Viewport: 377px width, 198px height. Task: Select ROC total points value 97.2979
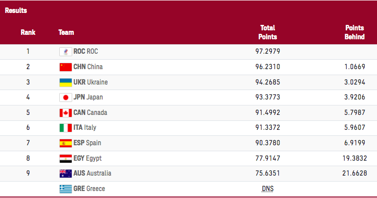(x=267, y=51)
